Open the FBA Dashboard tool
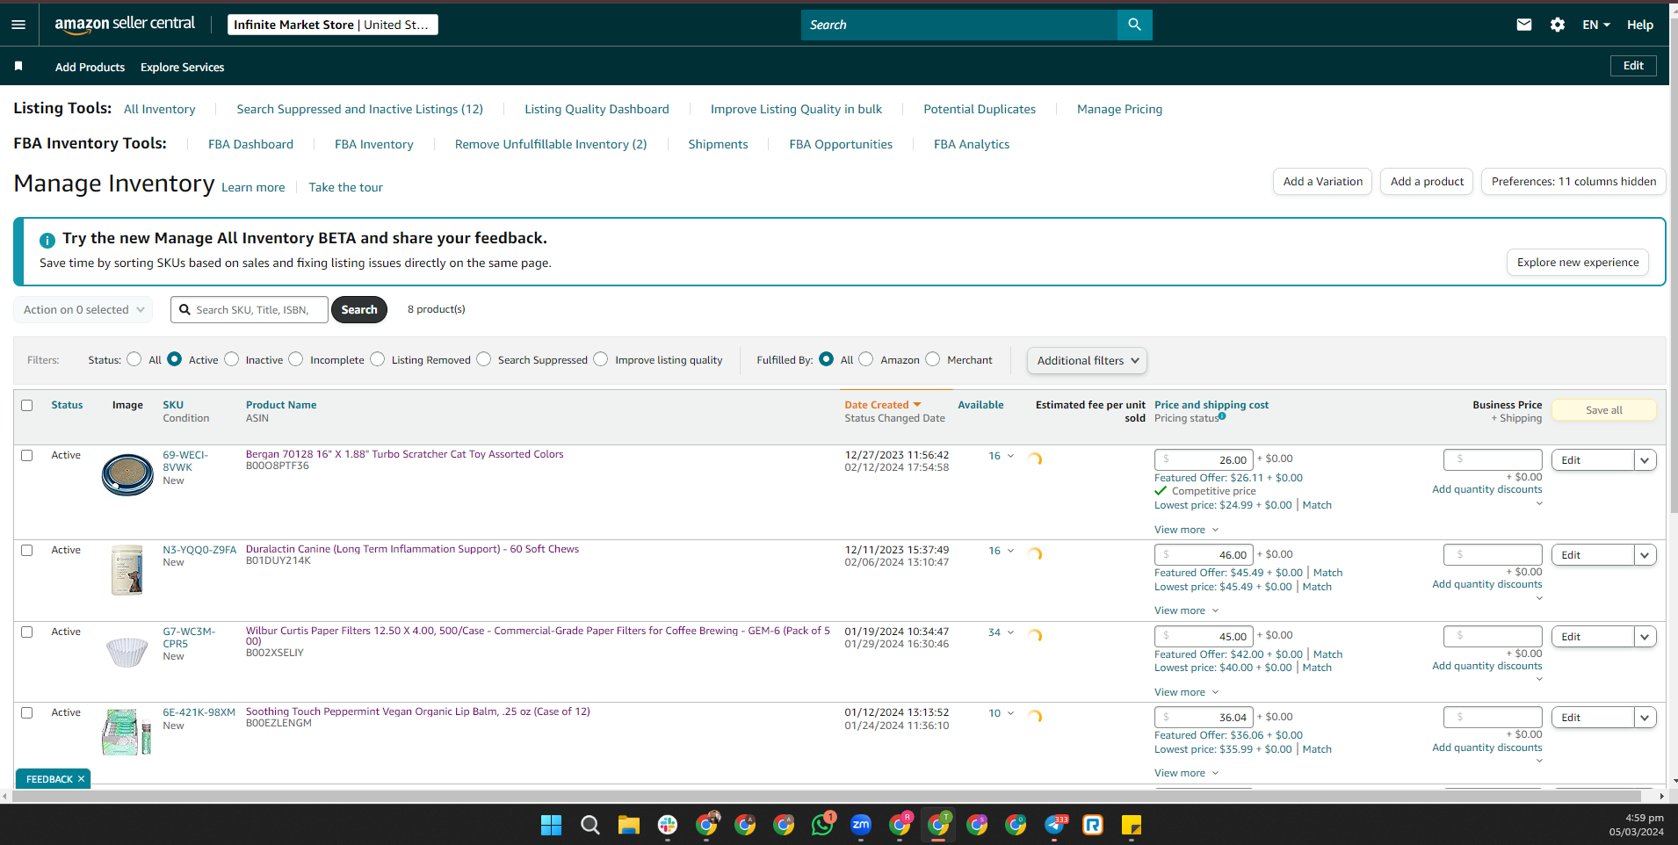1678x845 pixels. (250, 144)
